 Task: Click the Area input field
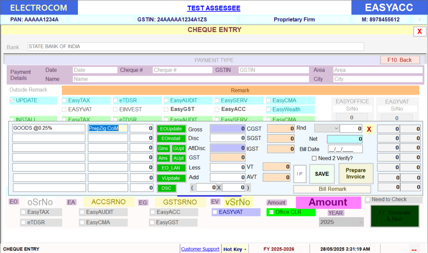(x=378, y=70)
